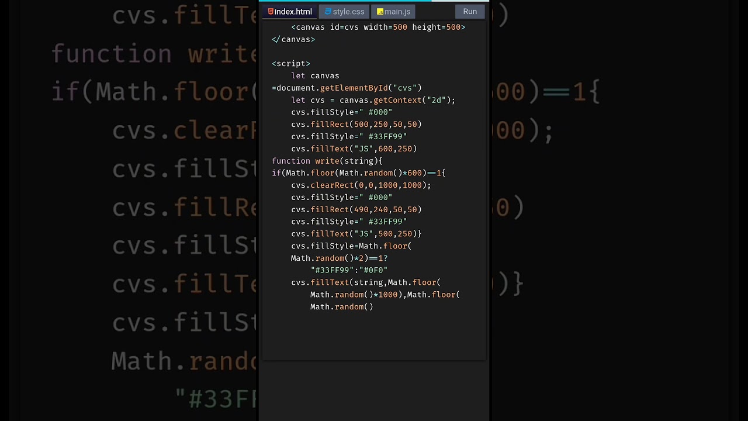Viewport: 748px width, 421px height.
Task: Click 'cvs.fillStyle=Math.floor(' line
Action: (x=351, y=246)
